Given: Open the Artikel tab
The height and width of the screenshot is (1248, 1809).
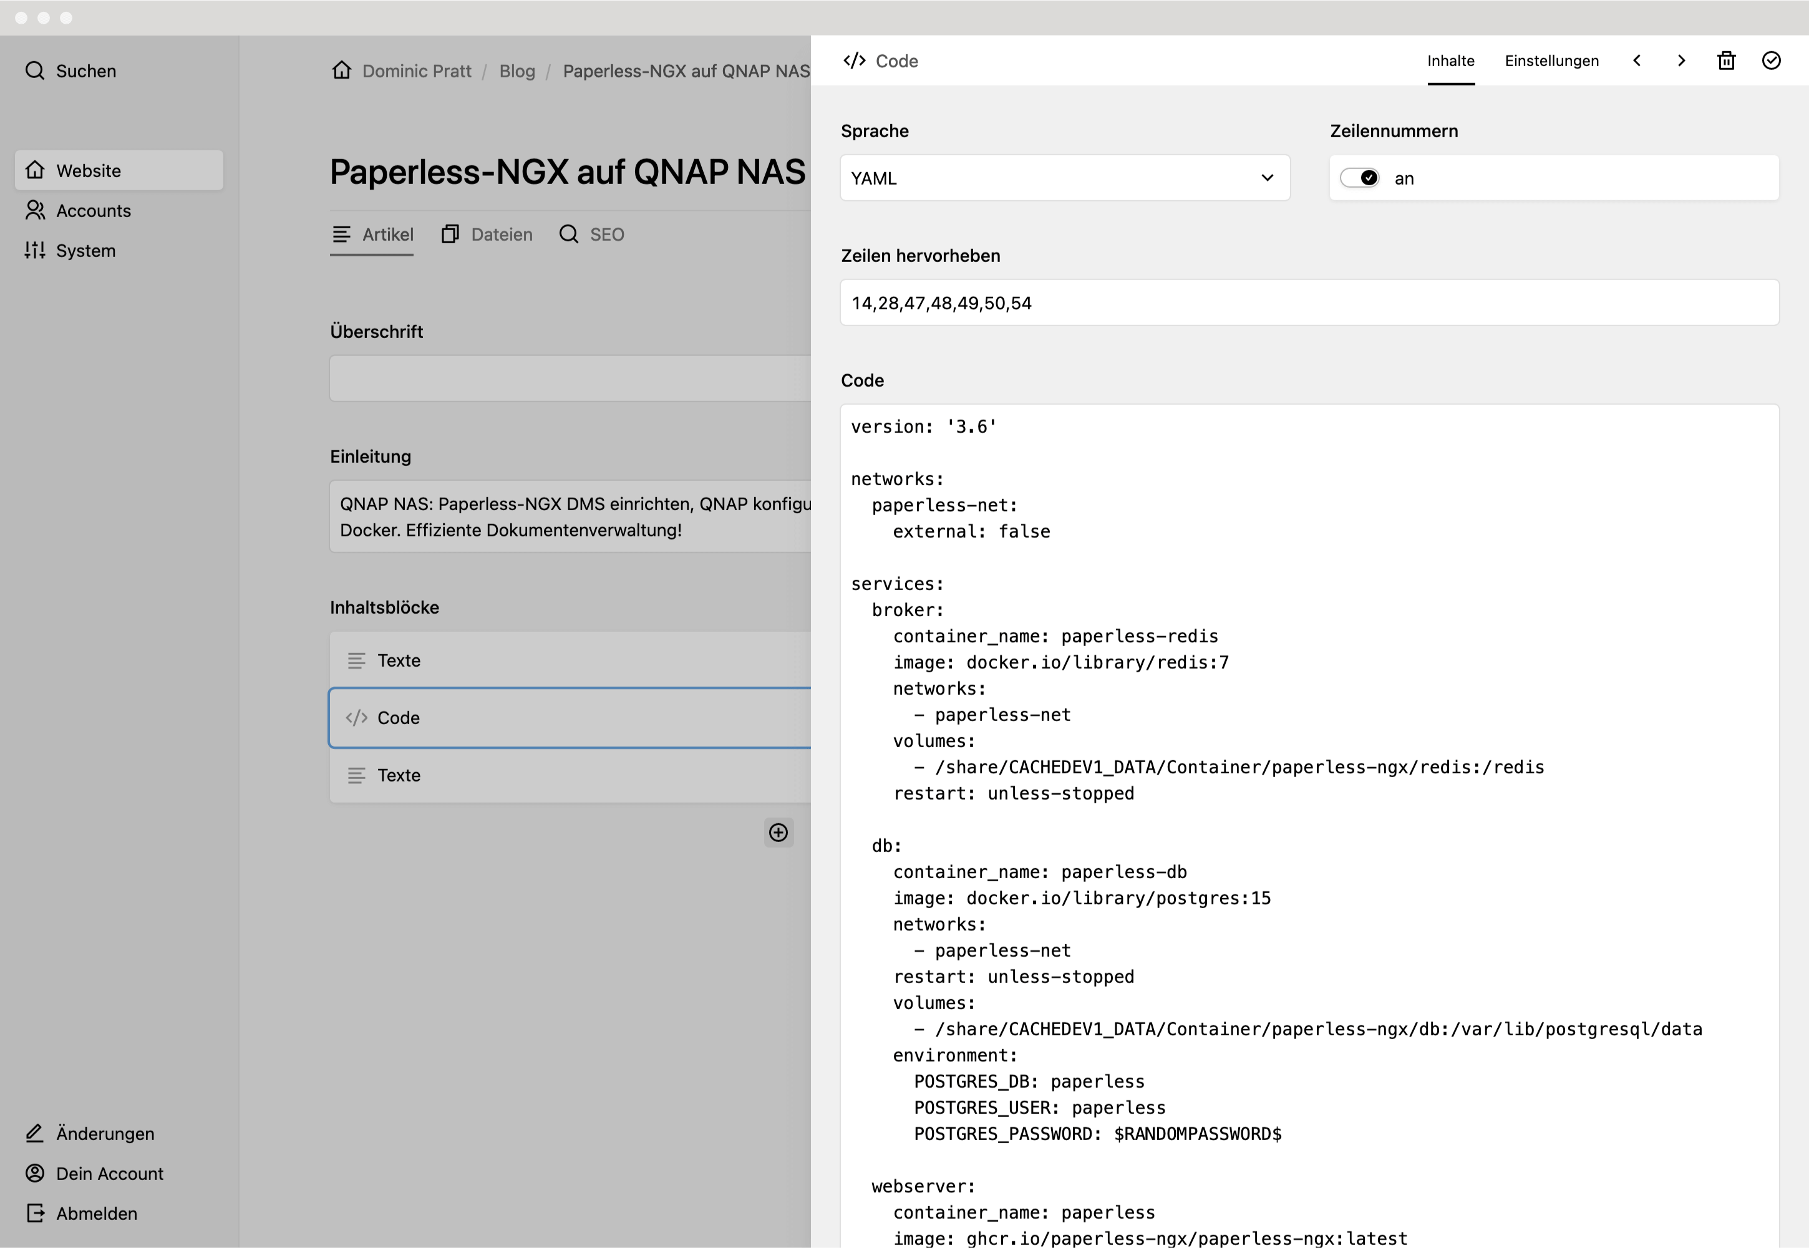Looking at the screenshot, I should click(x=372, y=234).
